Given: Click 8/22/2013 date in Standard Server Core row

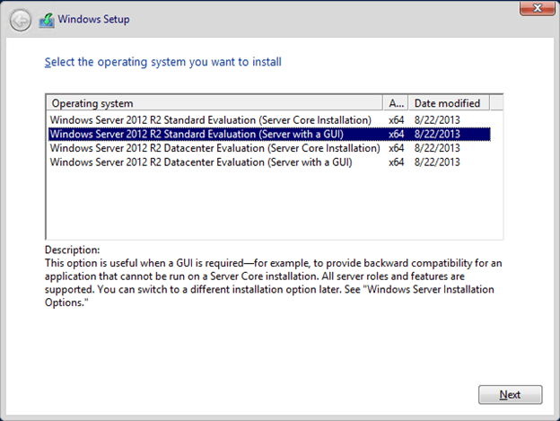Looking at the screenshot, I should [x=437, y=119].
